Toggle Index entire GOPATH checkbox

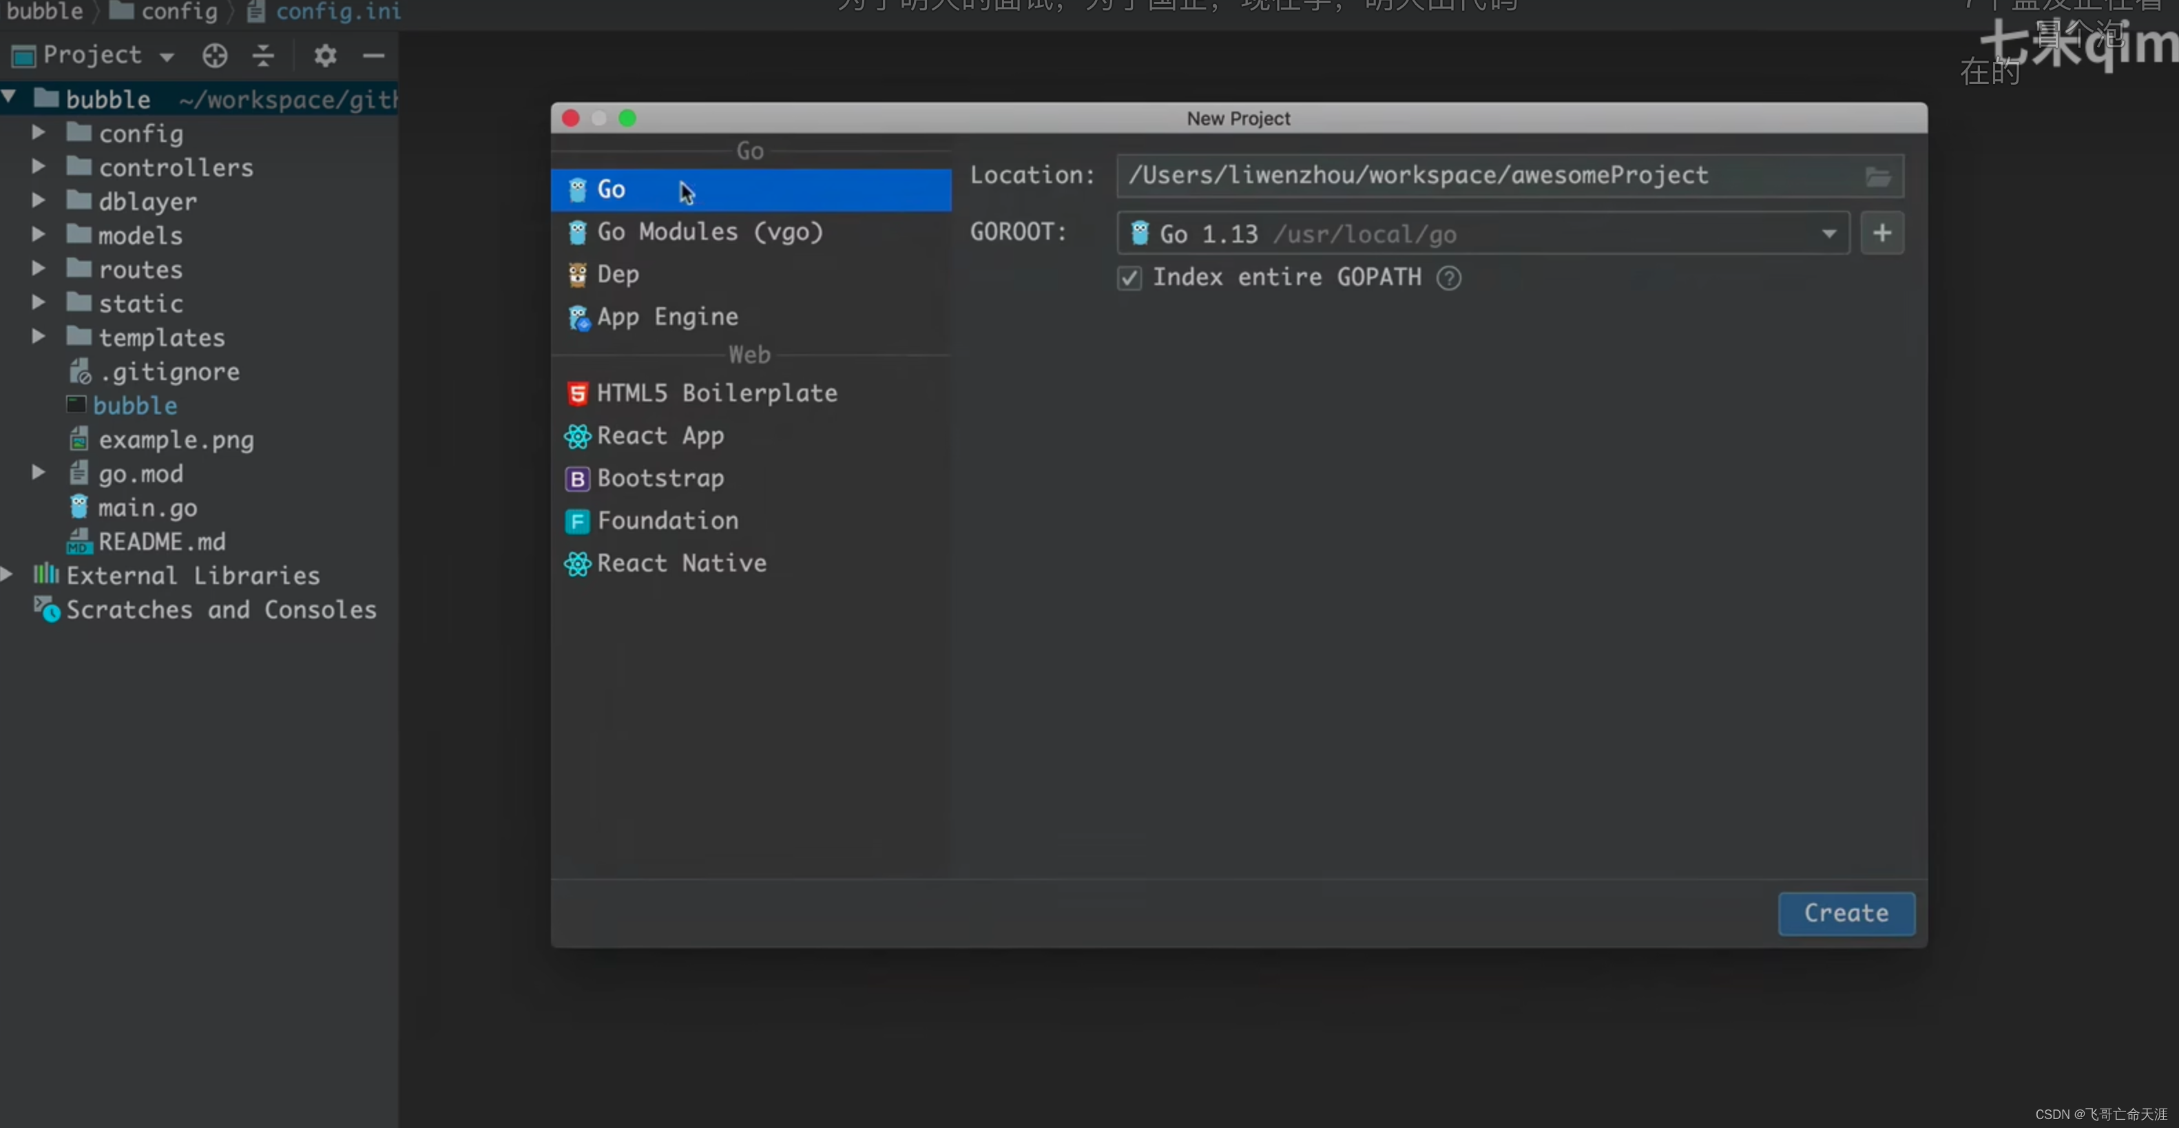coord(1129,278)
